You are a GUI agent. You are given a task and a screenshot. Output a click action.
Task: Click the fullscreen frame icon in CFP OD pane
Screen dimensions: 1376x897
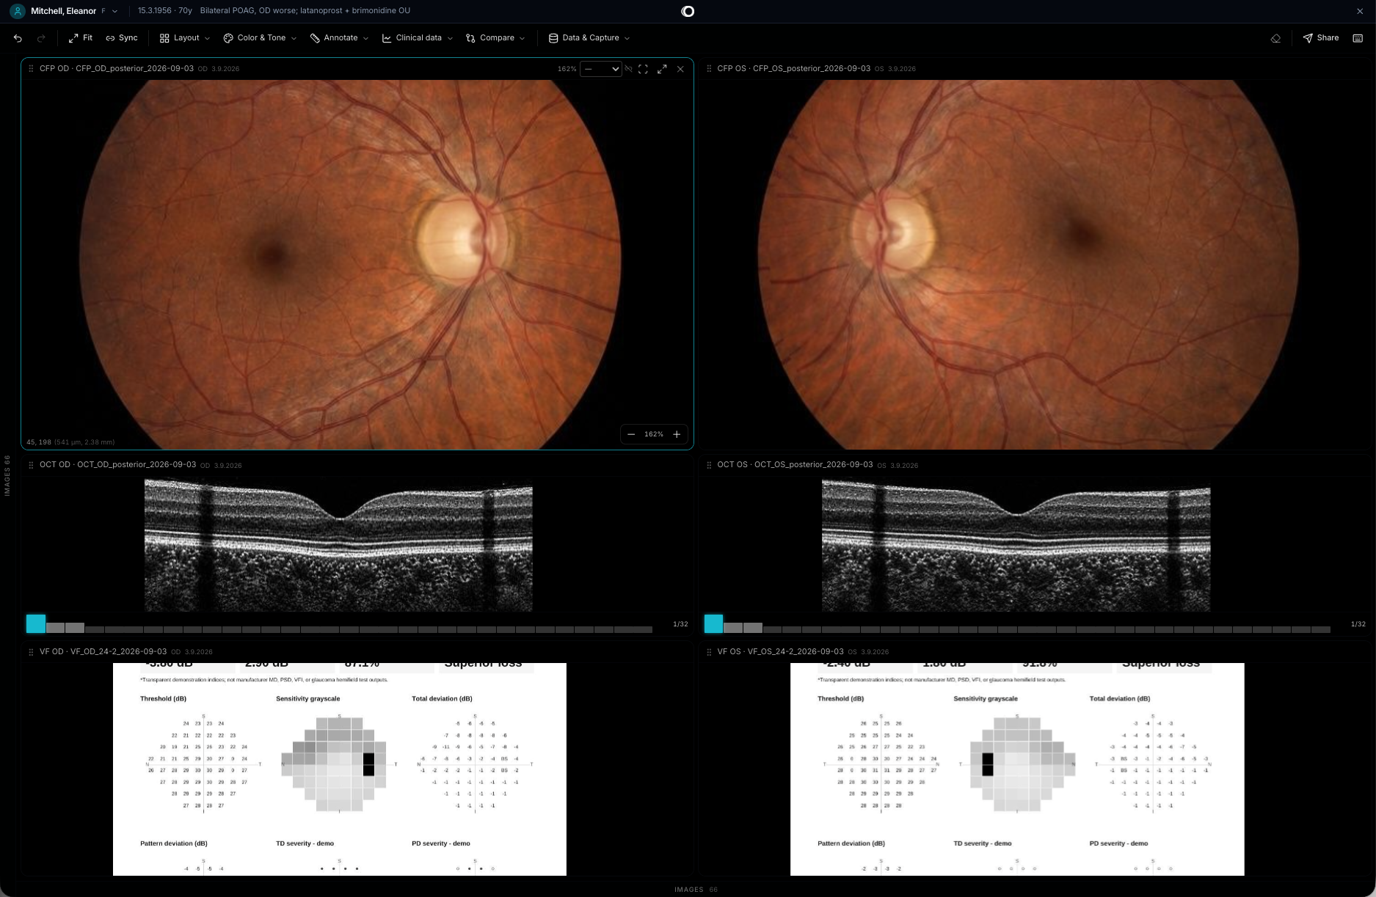(643, 69)
